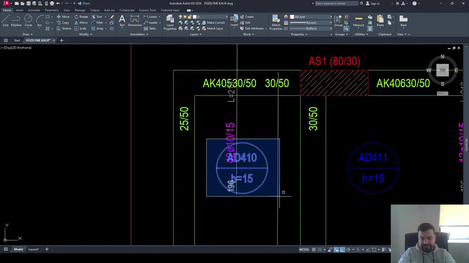The image size is (469, 263).
Task: Click Match Layer button
Action: tap(213, 28)
